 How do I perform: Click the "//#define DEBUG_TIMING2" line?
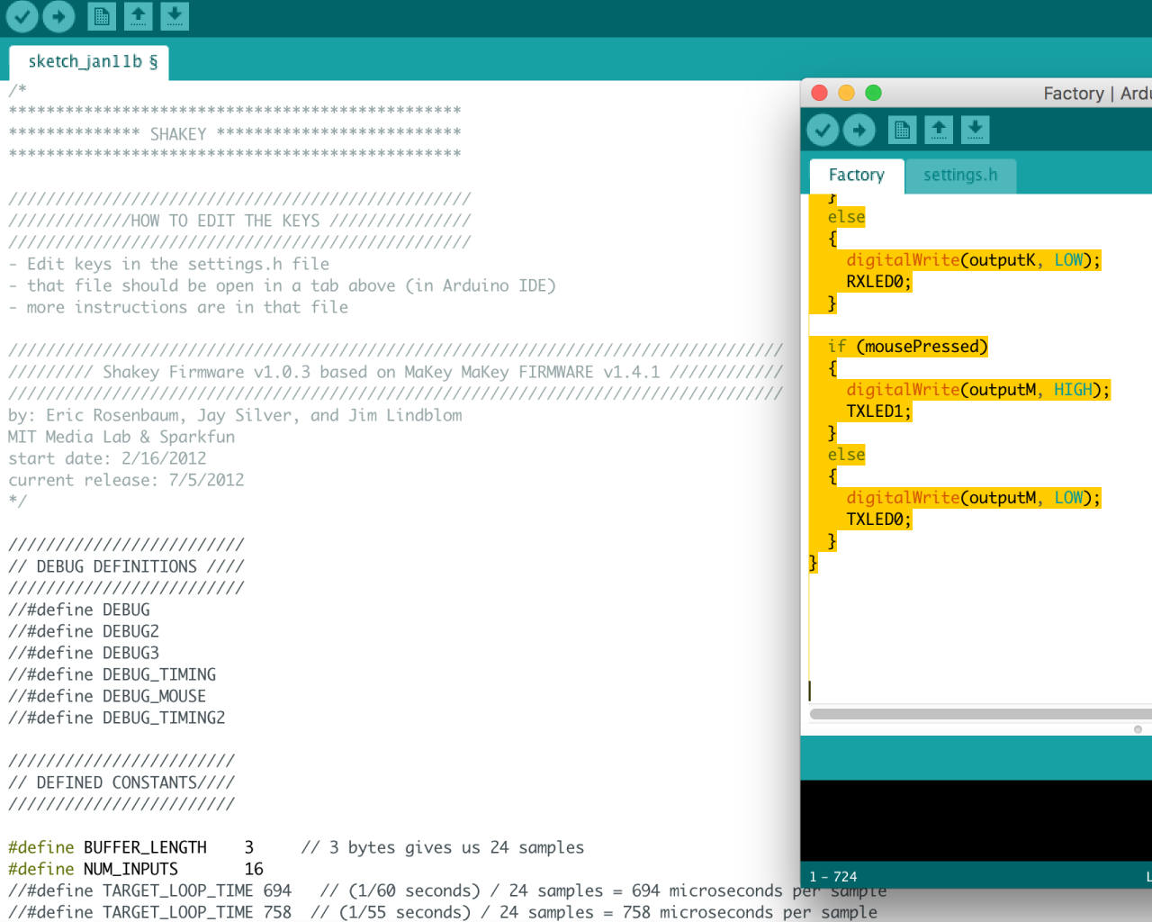click(117, 718)
